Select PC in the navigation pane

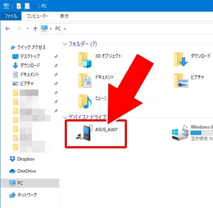(x=30, y=183)
